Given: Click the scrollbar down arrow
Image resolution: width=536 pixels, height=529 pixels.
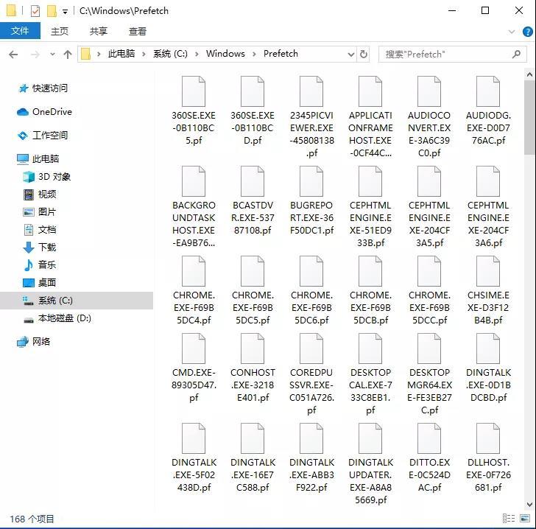Looking at the screenshot, I should 529,504.
